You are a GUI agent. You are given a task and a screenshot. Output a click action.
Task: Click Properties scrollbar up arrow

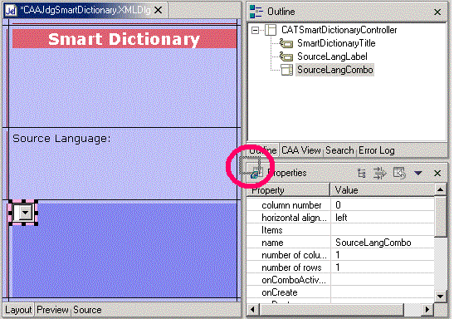point(441,189)
